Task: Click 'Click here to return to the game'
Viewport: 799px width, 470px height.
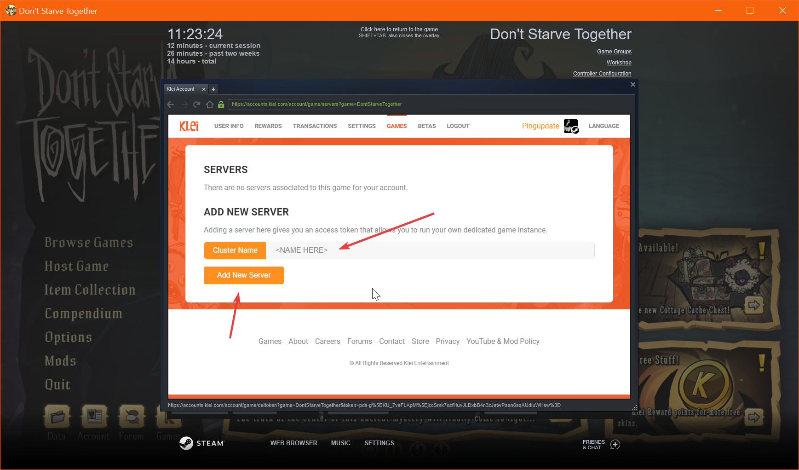Action: pyautogui.click(x=399, y=29)
